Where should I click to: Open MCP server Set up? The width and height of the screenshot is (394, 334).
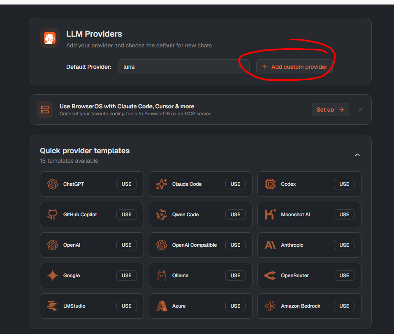pos(330,110)
